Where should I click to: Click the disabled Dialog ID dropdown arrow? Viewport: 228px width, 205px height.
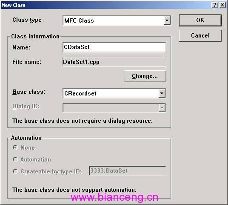point(162,108)
